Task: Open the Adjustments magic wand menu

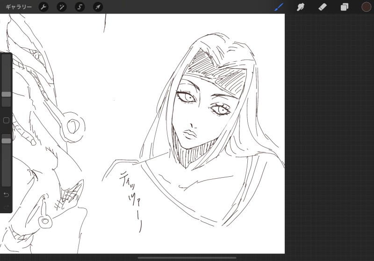Action: (x=62, y=7)
